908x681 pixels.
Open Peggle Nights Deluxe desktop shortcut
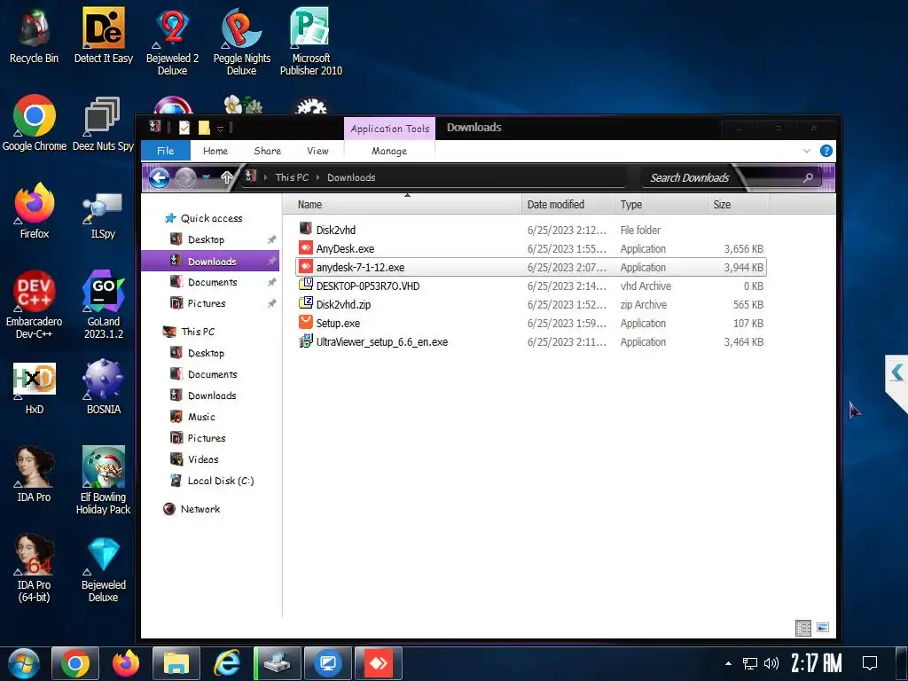[x=241, y=42]
